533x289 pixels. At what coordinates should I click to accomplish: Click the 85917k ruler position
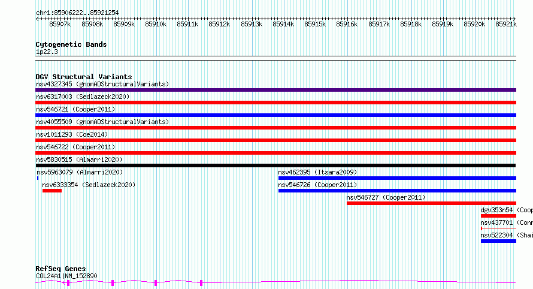(379, 24)
